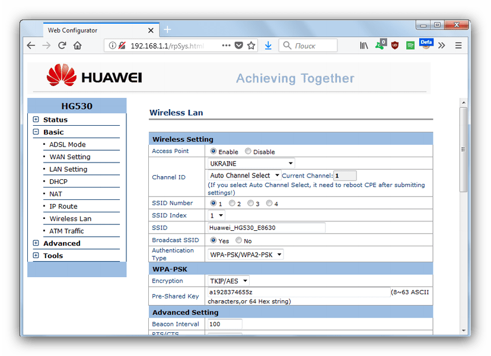Click the browser forward arrow

(46, 46)
